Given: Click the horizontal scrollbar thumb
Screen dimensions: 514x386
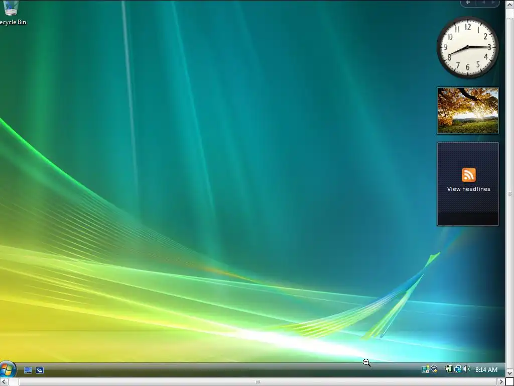Looking at the screenshot, I should point(258,382).
